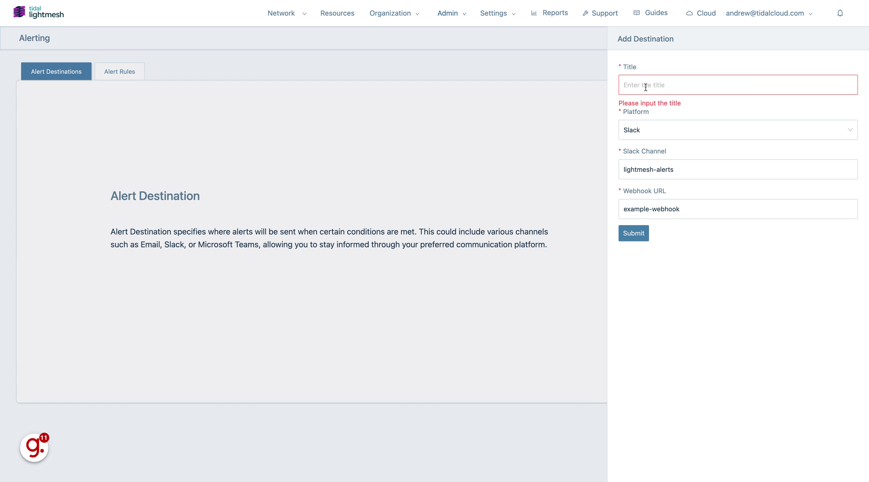Click the Reports icon

[x=534, y=13]
